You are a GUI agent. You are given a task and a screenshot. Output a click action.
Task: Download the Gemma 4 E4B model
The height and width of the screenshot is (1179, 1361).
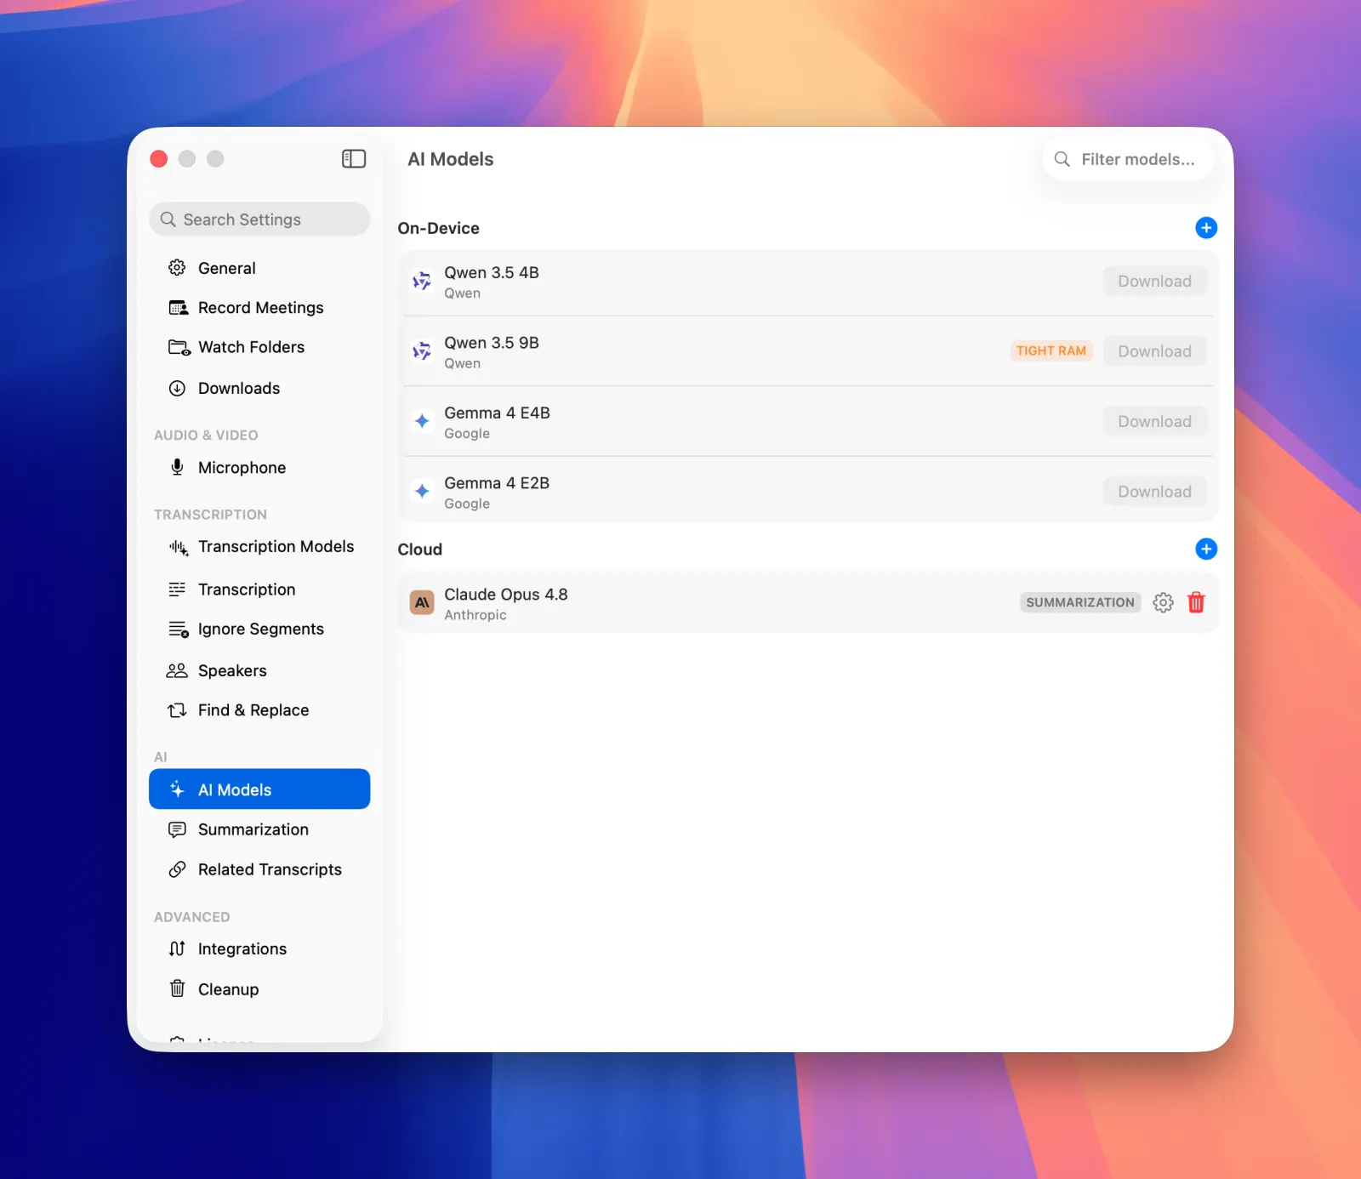point(1154,421)
